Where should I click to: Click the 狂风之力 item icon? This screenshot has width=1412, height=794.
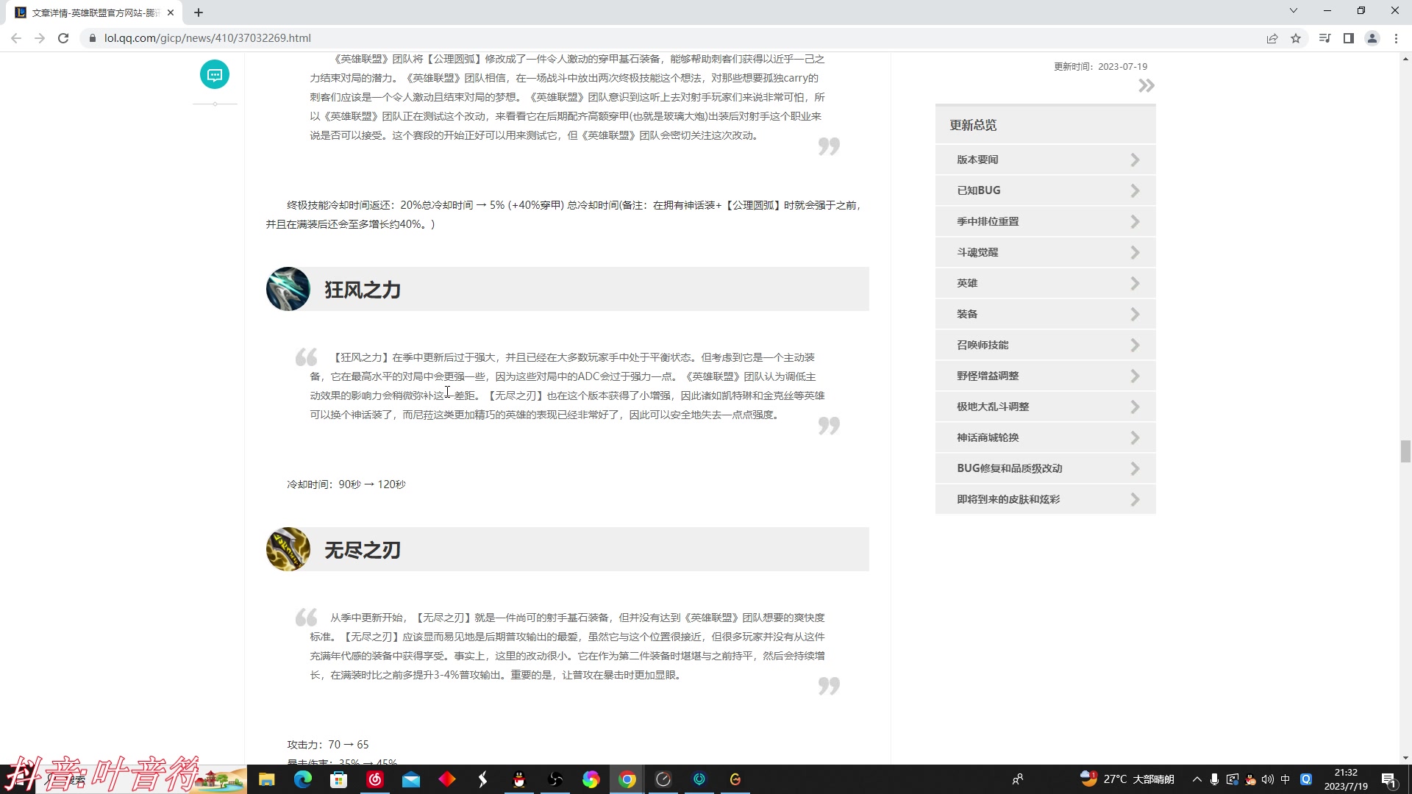point(288,289)
